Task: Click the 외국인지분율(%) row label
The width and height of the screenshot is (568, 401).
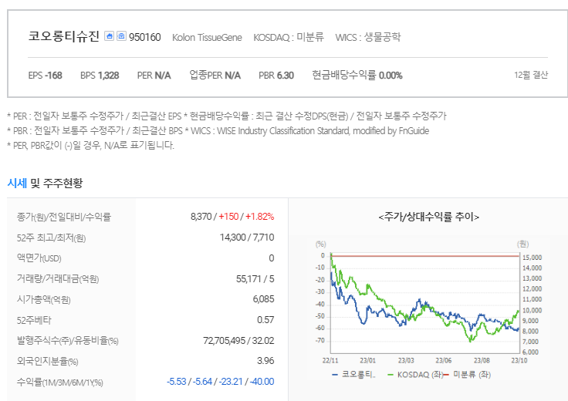Action: [x=47, y=361]
